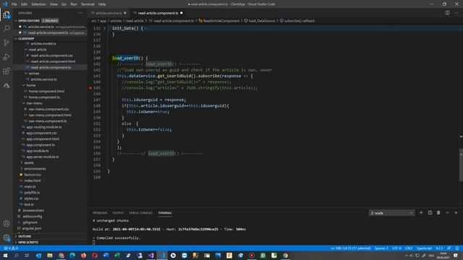Screen dimensions: 463x260
Task: Expand the NPM SCRIPTS section
Action: [x=16, y=243]
